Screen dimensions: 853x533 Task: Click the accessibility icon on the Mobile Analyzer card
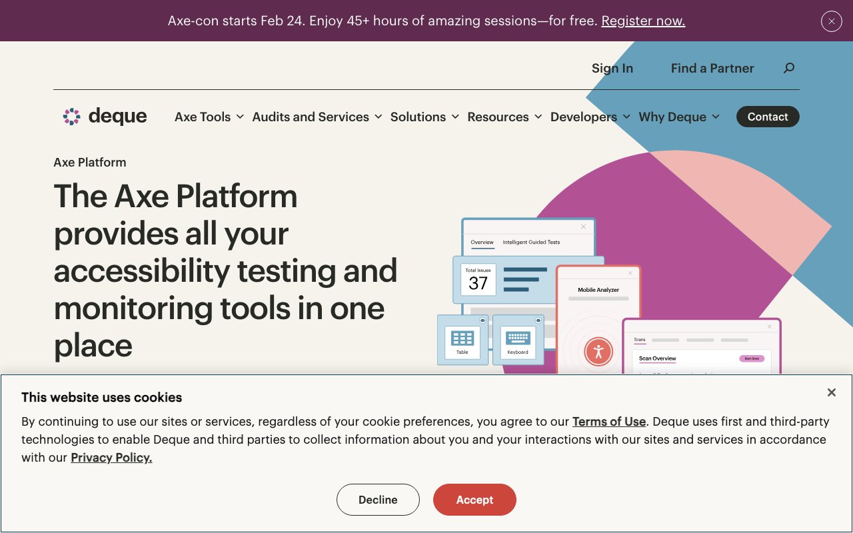599,352
